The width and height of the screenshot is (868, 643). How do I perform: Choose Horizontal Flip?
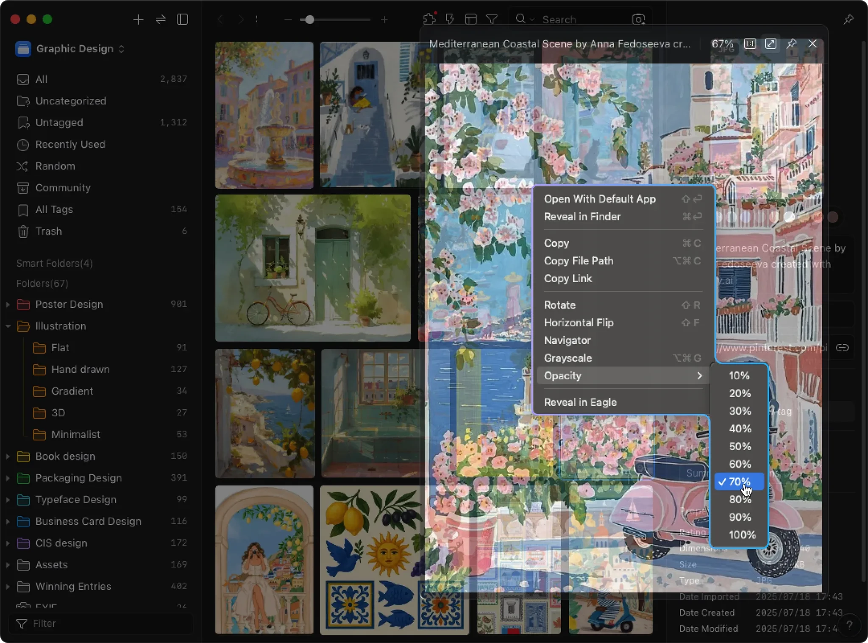click(x=623, y=323)
